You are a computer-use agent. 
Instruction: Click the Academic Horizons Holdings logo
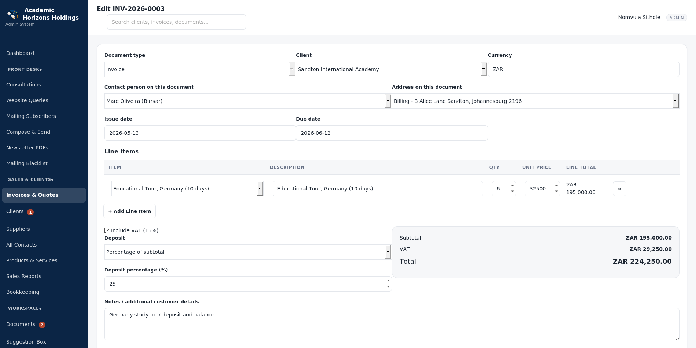13,14
